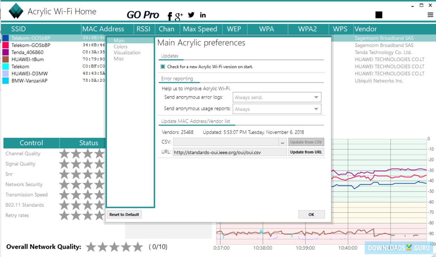Select the Colors preferences category
The image size is (436, 257).
click(x=121, y=47)
